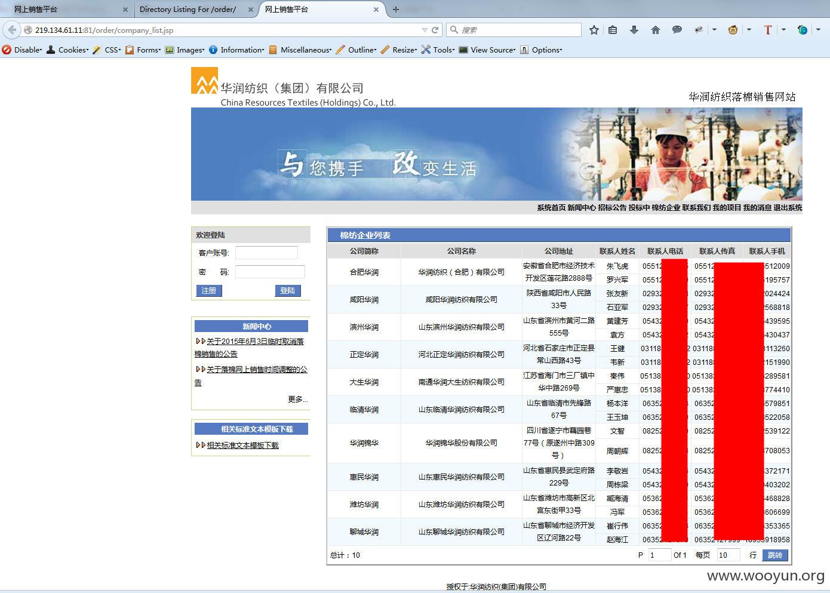Click the banner image of textile worker
830x593 pixels.
(497, 154)
